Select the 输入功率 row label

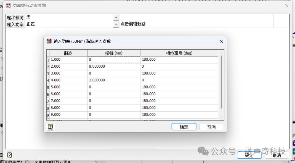(15, 25)
